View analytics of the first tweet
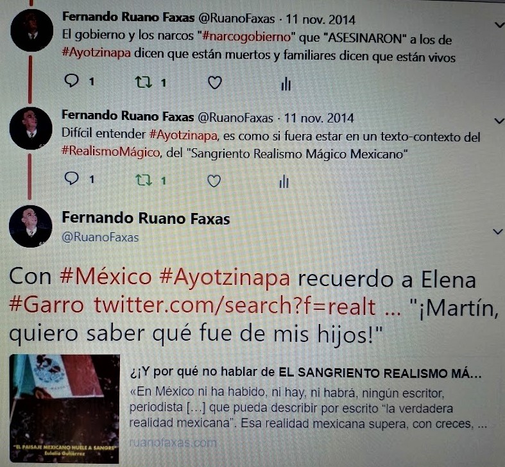This screenshot has height=467, width=505. point(286,85)
